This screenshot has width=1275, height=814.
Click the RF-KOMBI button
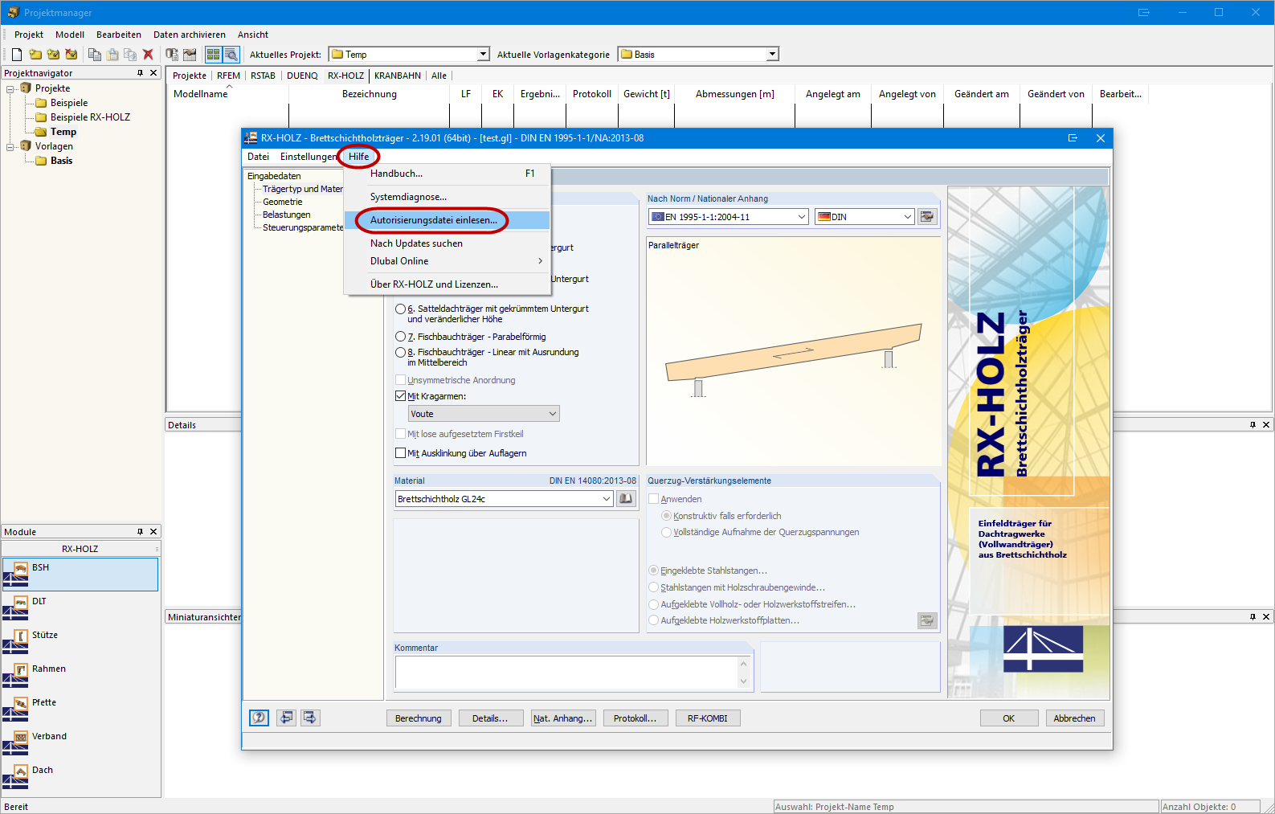[708, 718]
